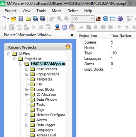Select the All Files tree item
The image size is (136, 137).
coord(24,54)
